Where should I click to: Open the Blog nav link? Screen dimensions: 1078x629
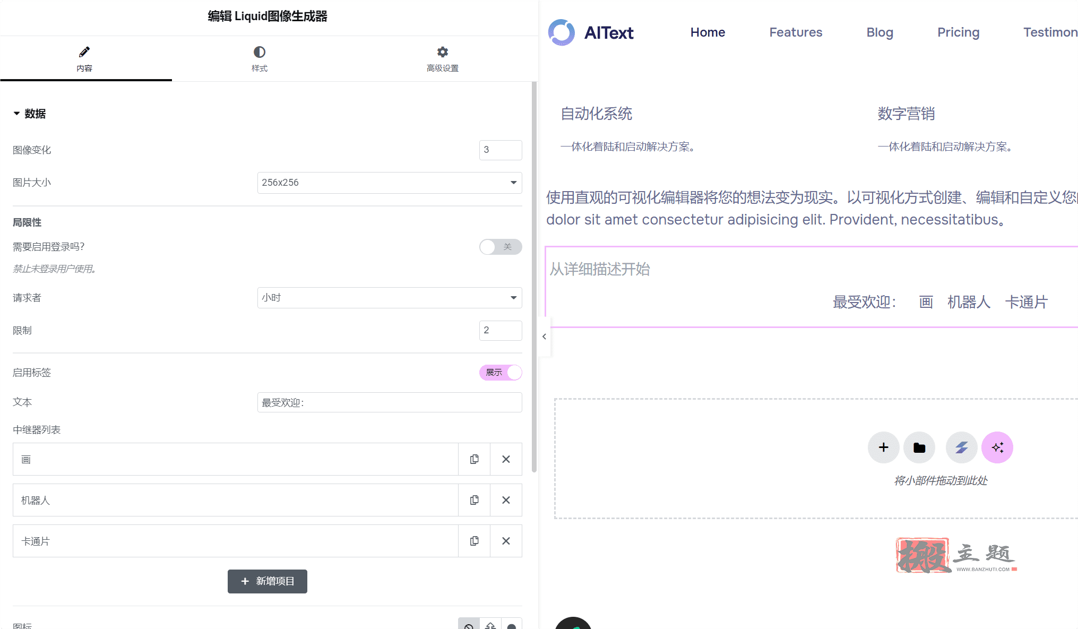coord(879,32)
